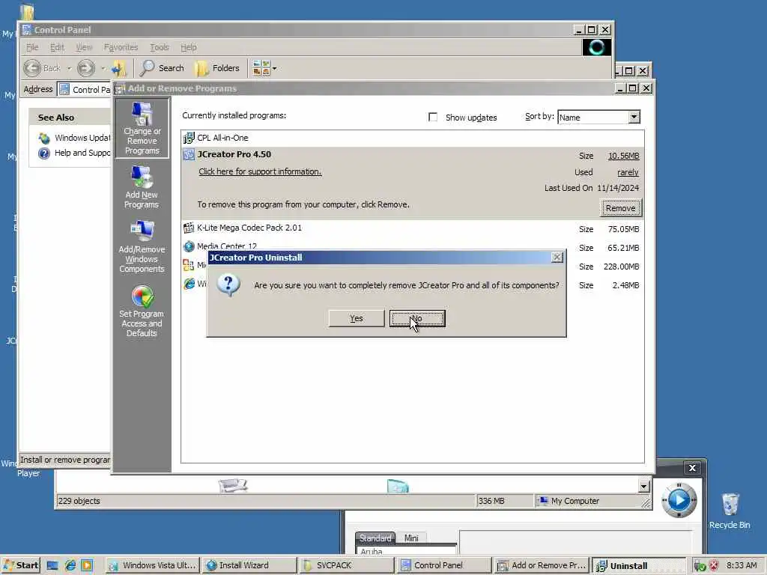Launch Media Player from quick launch
767x575 pixels.
(87, 566)
